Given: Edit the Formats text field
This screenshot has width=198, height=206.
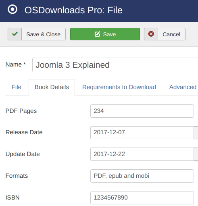Looking at the screenshot, I should (x=142, y=176).
